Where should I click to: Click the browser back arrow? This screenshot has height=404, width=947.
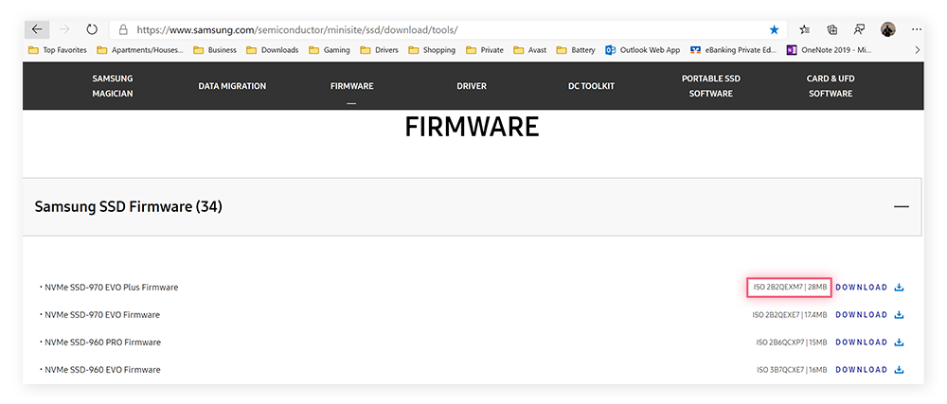tap(36, 29)
